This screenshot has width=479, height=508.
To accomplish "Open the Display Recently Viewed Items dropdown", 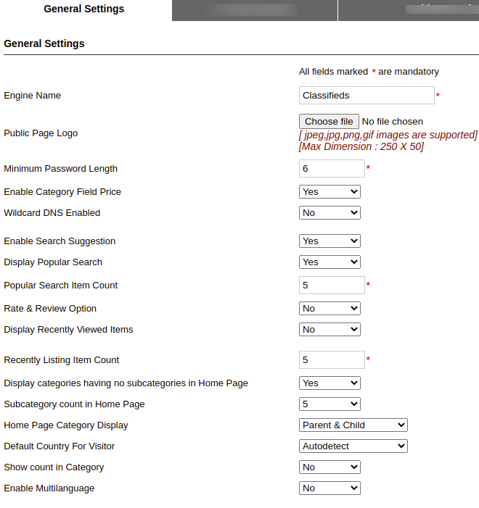I will pyautogui.click(x=329, y=330).
